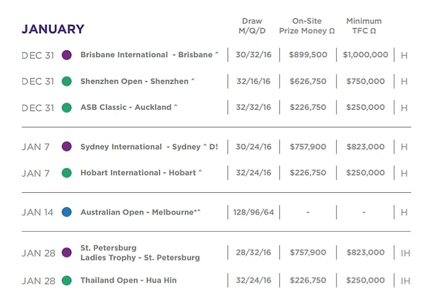This screenshot has height=305, width=430.
Task: Click the Minimum TFC column header
Action: pyautogui.click(x=363, y=25)
